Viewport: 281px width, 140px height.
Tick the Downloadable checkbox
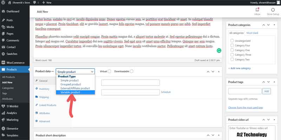pos(132,71)
